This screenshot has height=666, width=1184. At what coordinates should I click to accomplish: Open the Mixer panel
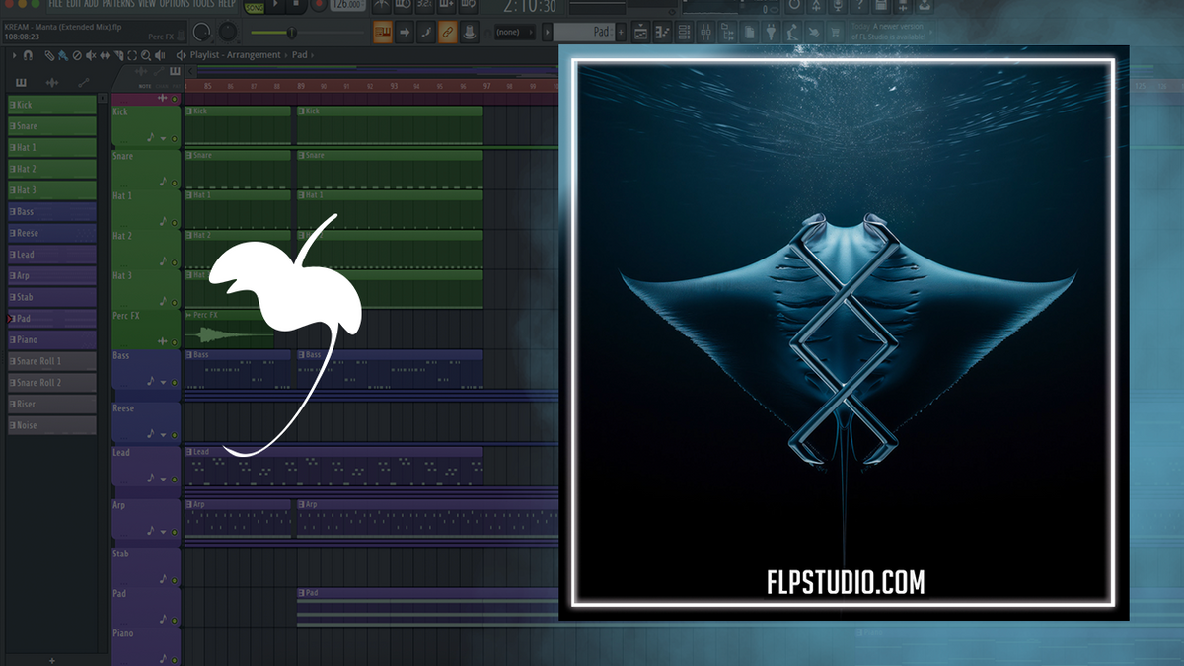click(706, 32)
